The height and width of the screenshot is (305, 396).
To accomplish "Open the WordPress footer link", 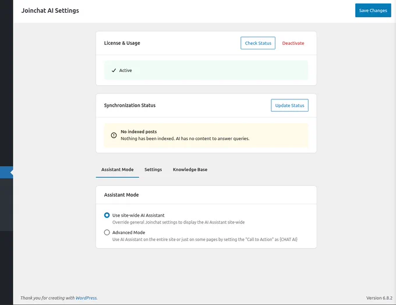I will coord(86,298).
